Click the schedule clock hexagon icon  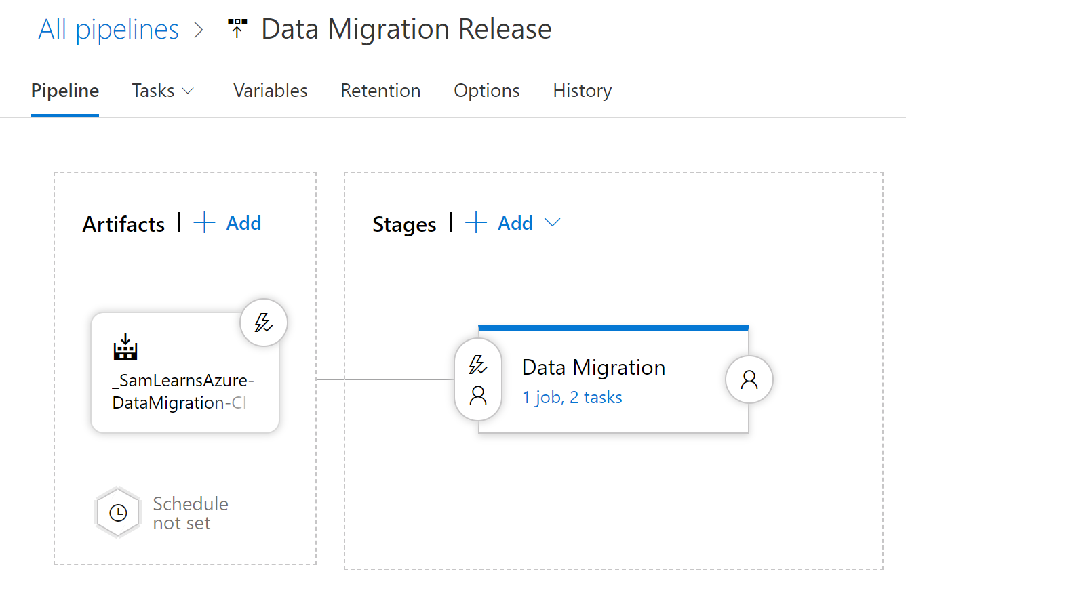point(119,513)
